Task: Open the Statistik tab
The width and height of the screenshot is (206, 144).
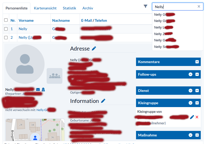Action: click(69, 8)
